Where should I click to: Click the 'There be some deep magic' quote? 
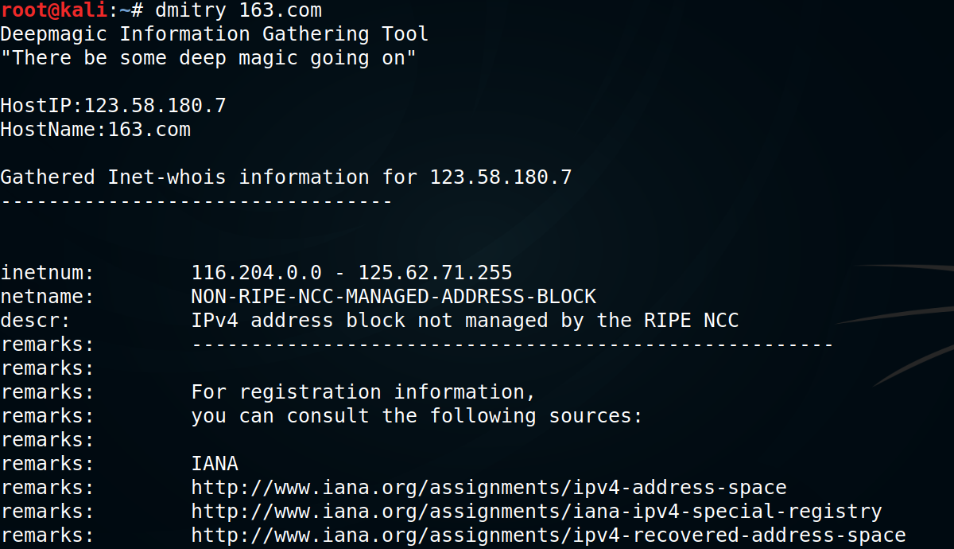coord(207,58)
